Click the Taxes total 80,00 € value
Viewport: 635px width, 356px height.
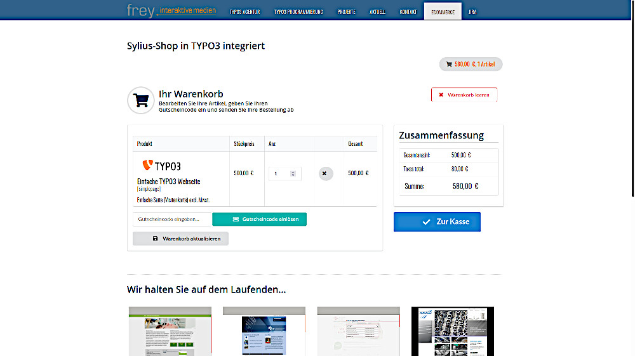(x=460, y=169)
